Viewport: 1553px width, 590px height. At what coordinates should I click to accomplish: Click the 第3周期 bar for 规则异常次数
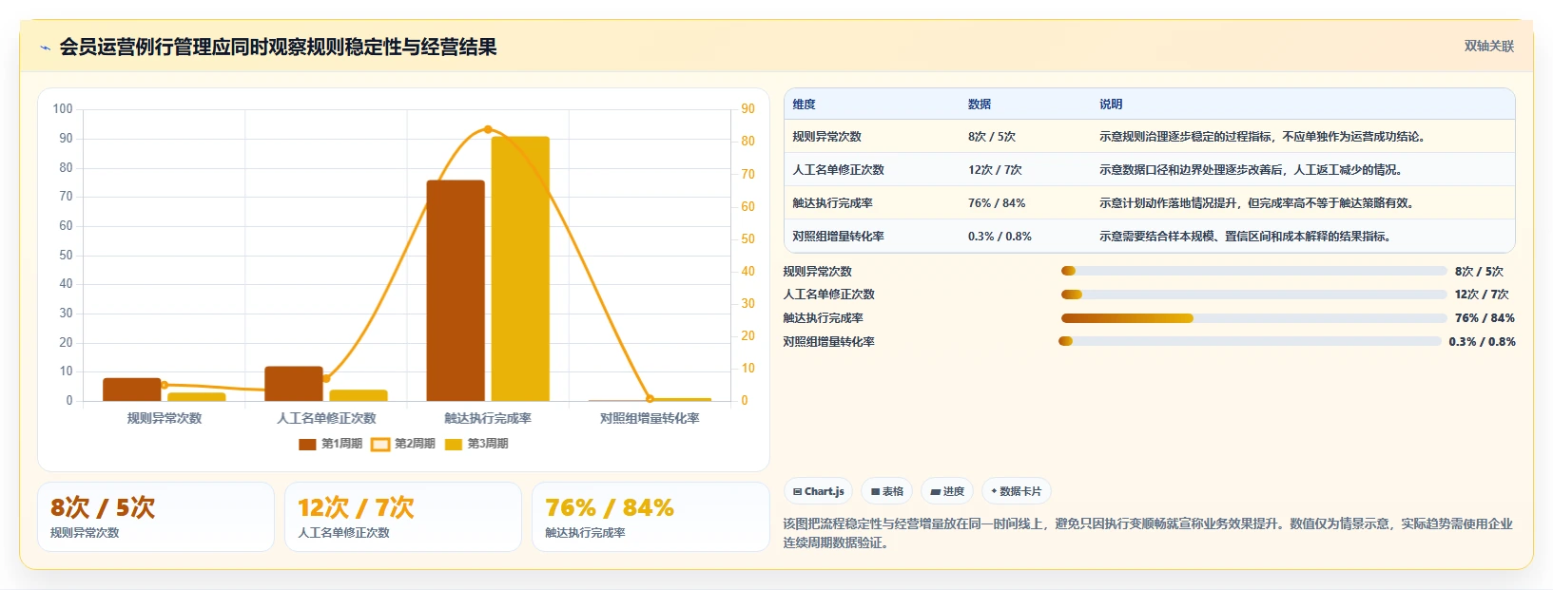(x=197, y=397)
